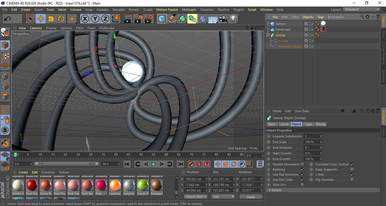Disable Use Rail Direction checkbox
The height and width of the screenshot is (206, 386).
click(x=302, y=175)
